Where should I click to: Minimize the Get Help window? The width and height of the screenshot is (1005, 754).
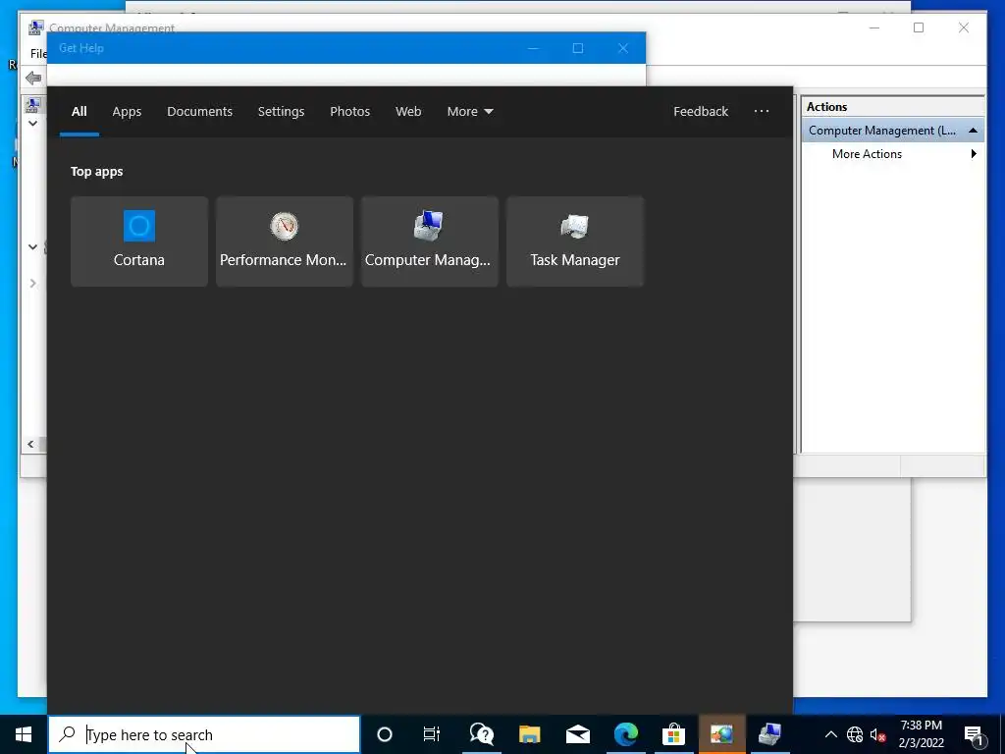[533, 48]
